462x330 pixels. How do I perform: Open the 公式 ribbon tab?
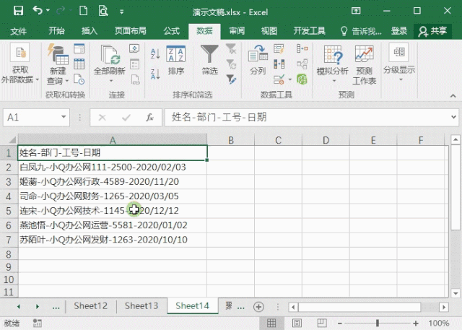pos(172,30)
